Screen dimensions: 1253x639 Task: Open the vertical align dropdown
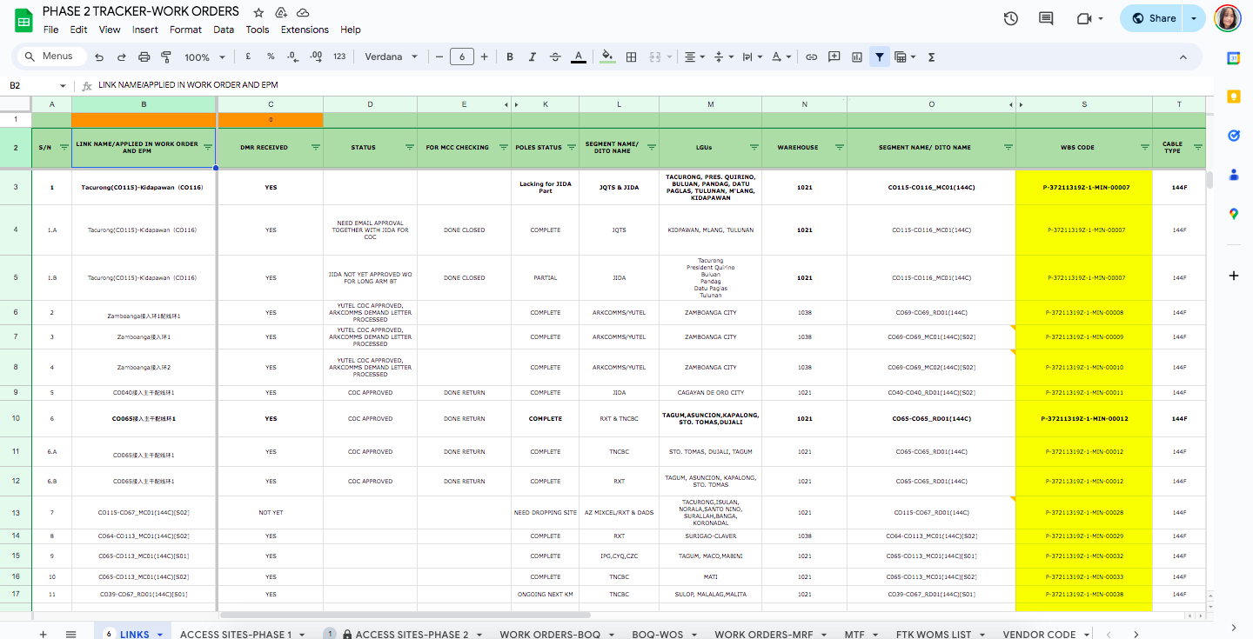coord(722,57)
